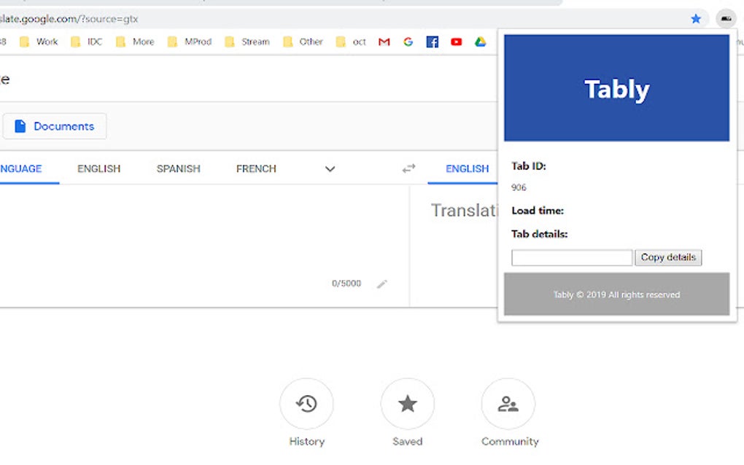Open Gmail from the bookmarks bar
This screenshot has height=465, width=744.
click(x=384, y=42)
